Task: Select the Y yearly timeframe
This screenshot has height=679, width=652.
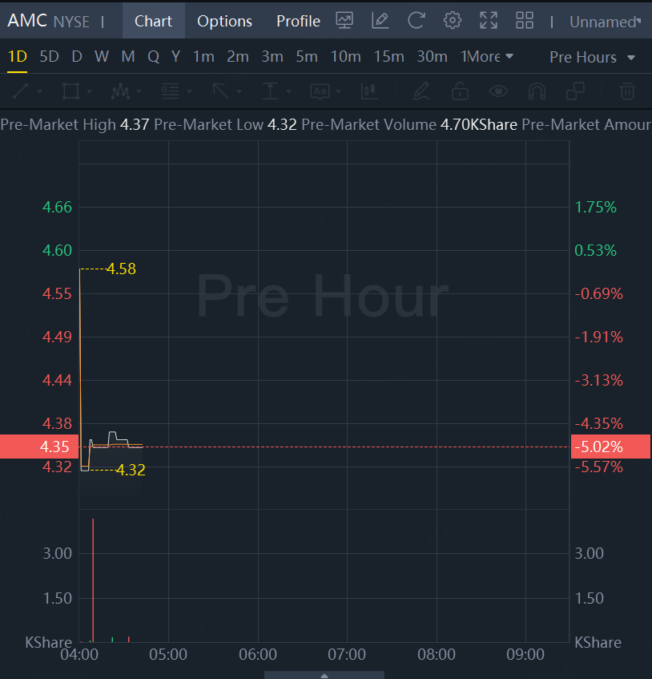Action: (x=175, y=57)
